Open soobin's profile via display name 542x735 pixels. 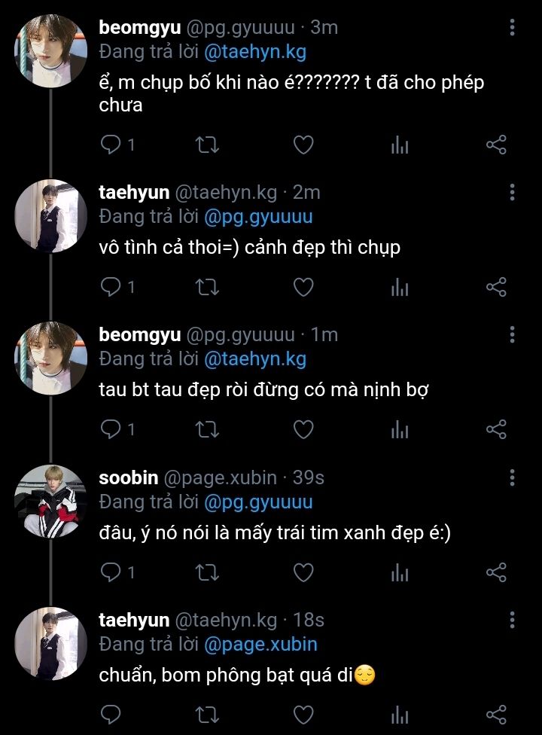tap(129, 477)
